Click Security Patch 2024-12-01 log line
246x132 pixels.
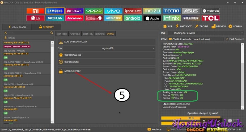[x=176, y=47]
